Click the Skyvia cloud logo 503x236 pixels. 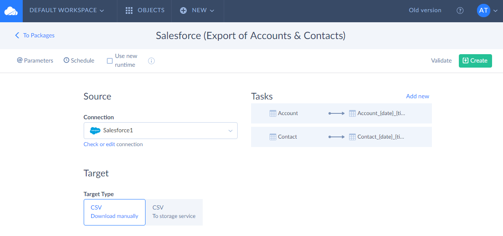coord(11,11)
